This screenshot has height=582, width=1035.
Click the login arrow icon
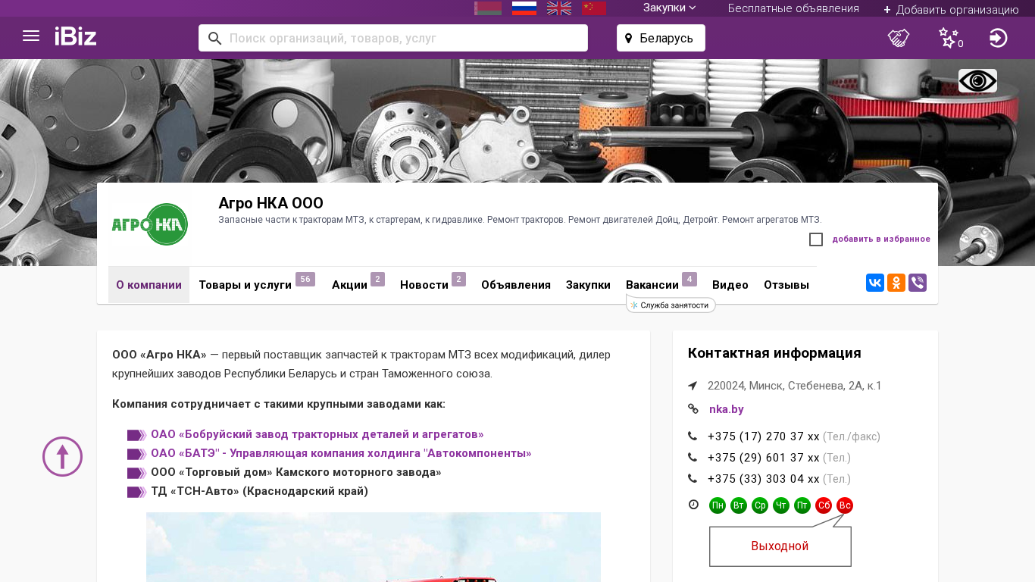pos(999,38)
